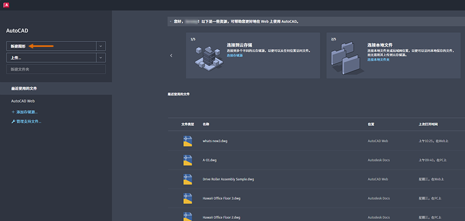Sort by 上次打开时间 column header

428,124
